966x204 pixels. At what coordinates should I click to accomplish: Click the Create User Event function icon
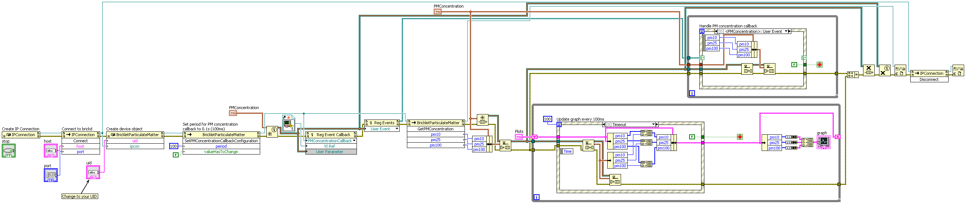[272, 132]
